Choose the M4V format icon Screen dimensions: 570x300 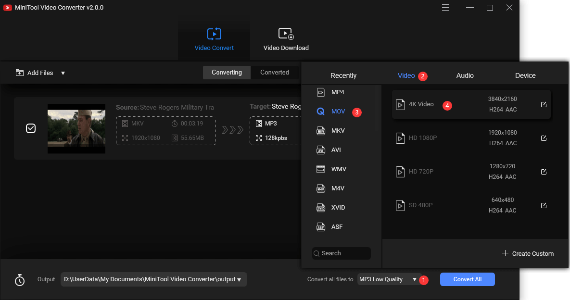tap(321, 188)
